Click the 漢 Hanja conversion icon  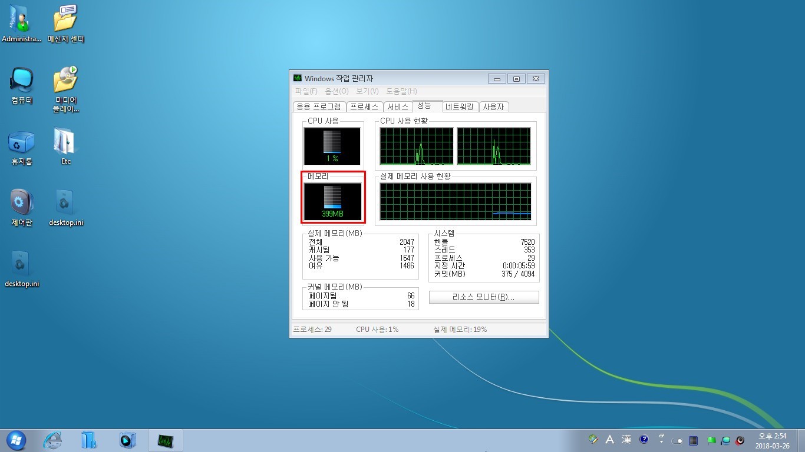(x=626, y=439)
